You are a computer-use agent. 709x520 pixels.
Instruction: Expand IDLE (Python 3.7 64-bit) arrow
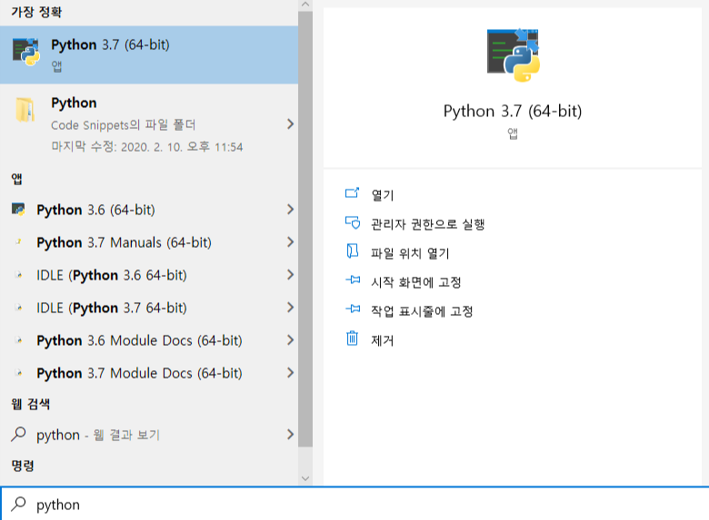tap(290, 308)
